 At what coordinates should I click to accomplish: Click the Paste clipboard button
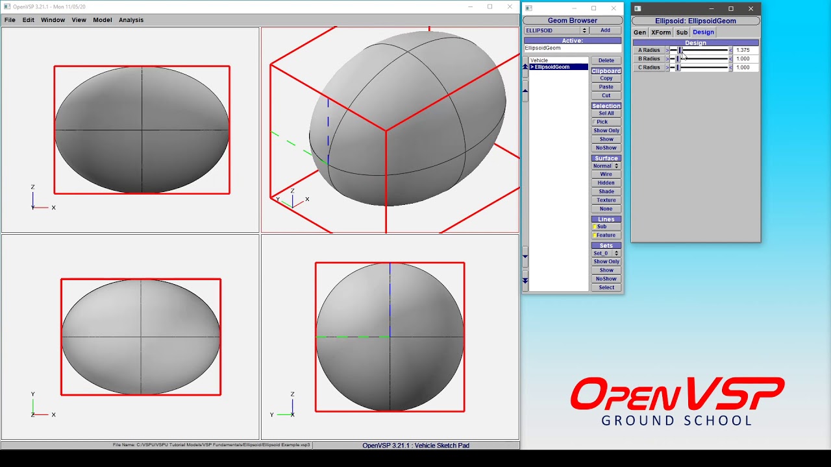pos(606,87)
